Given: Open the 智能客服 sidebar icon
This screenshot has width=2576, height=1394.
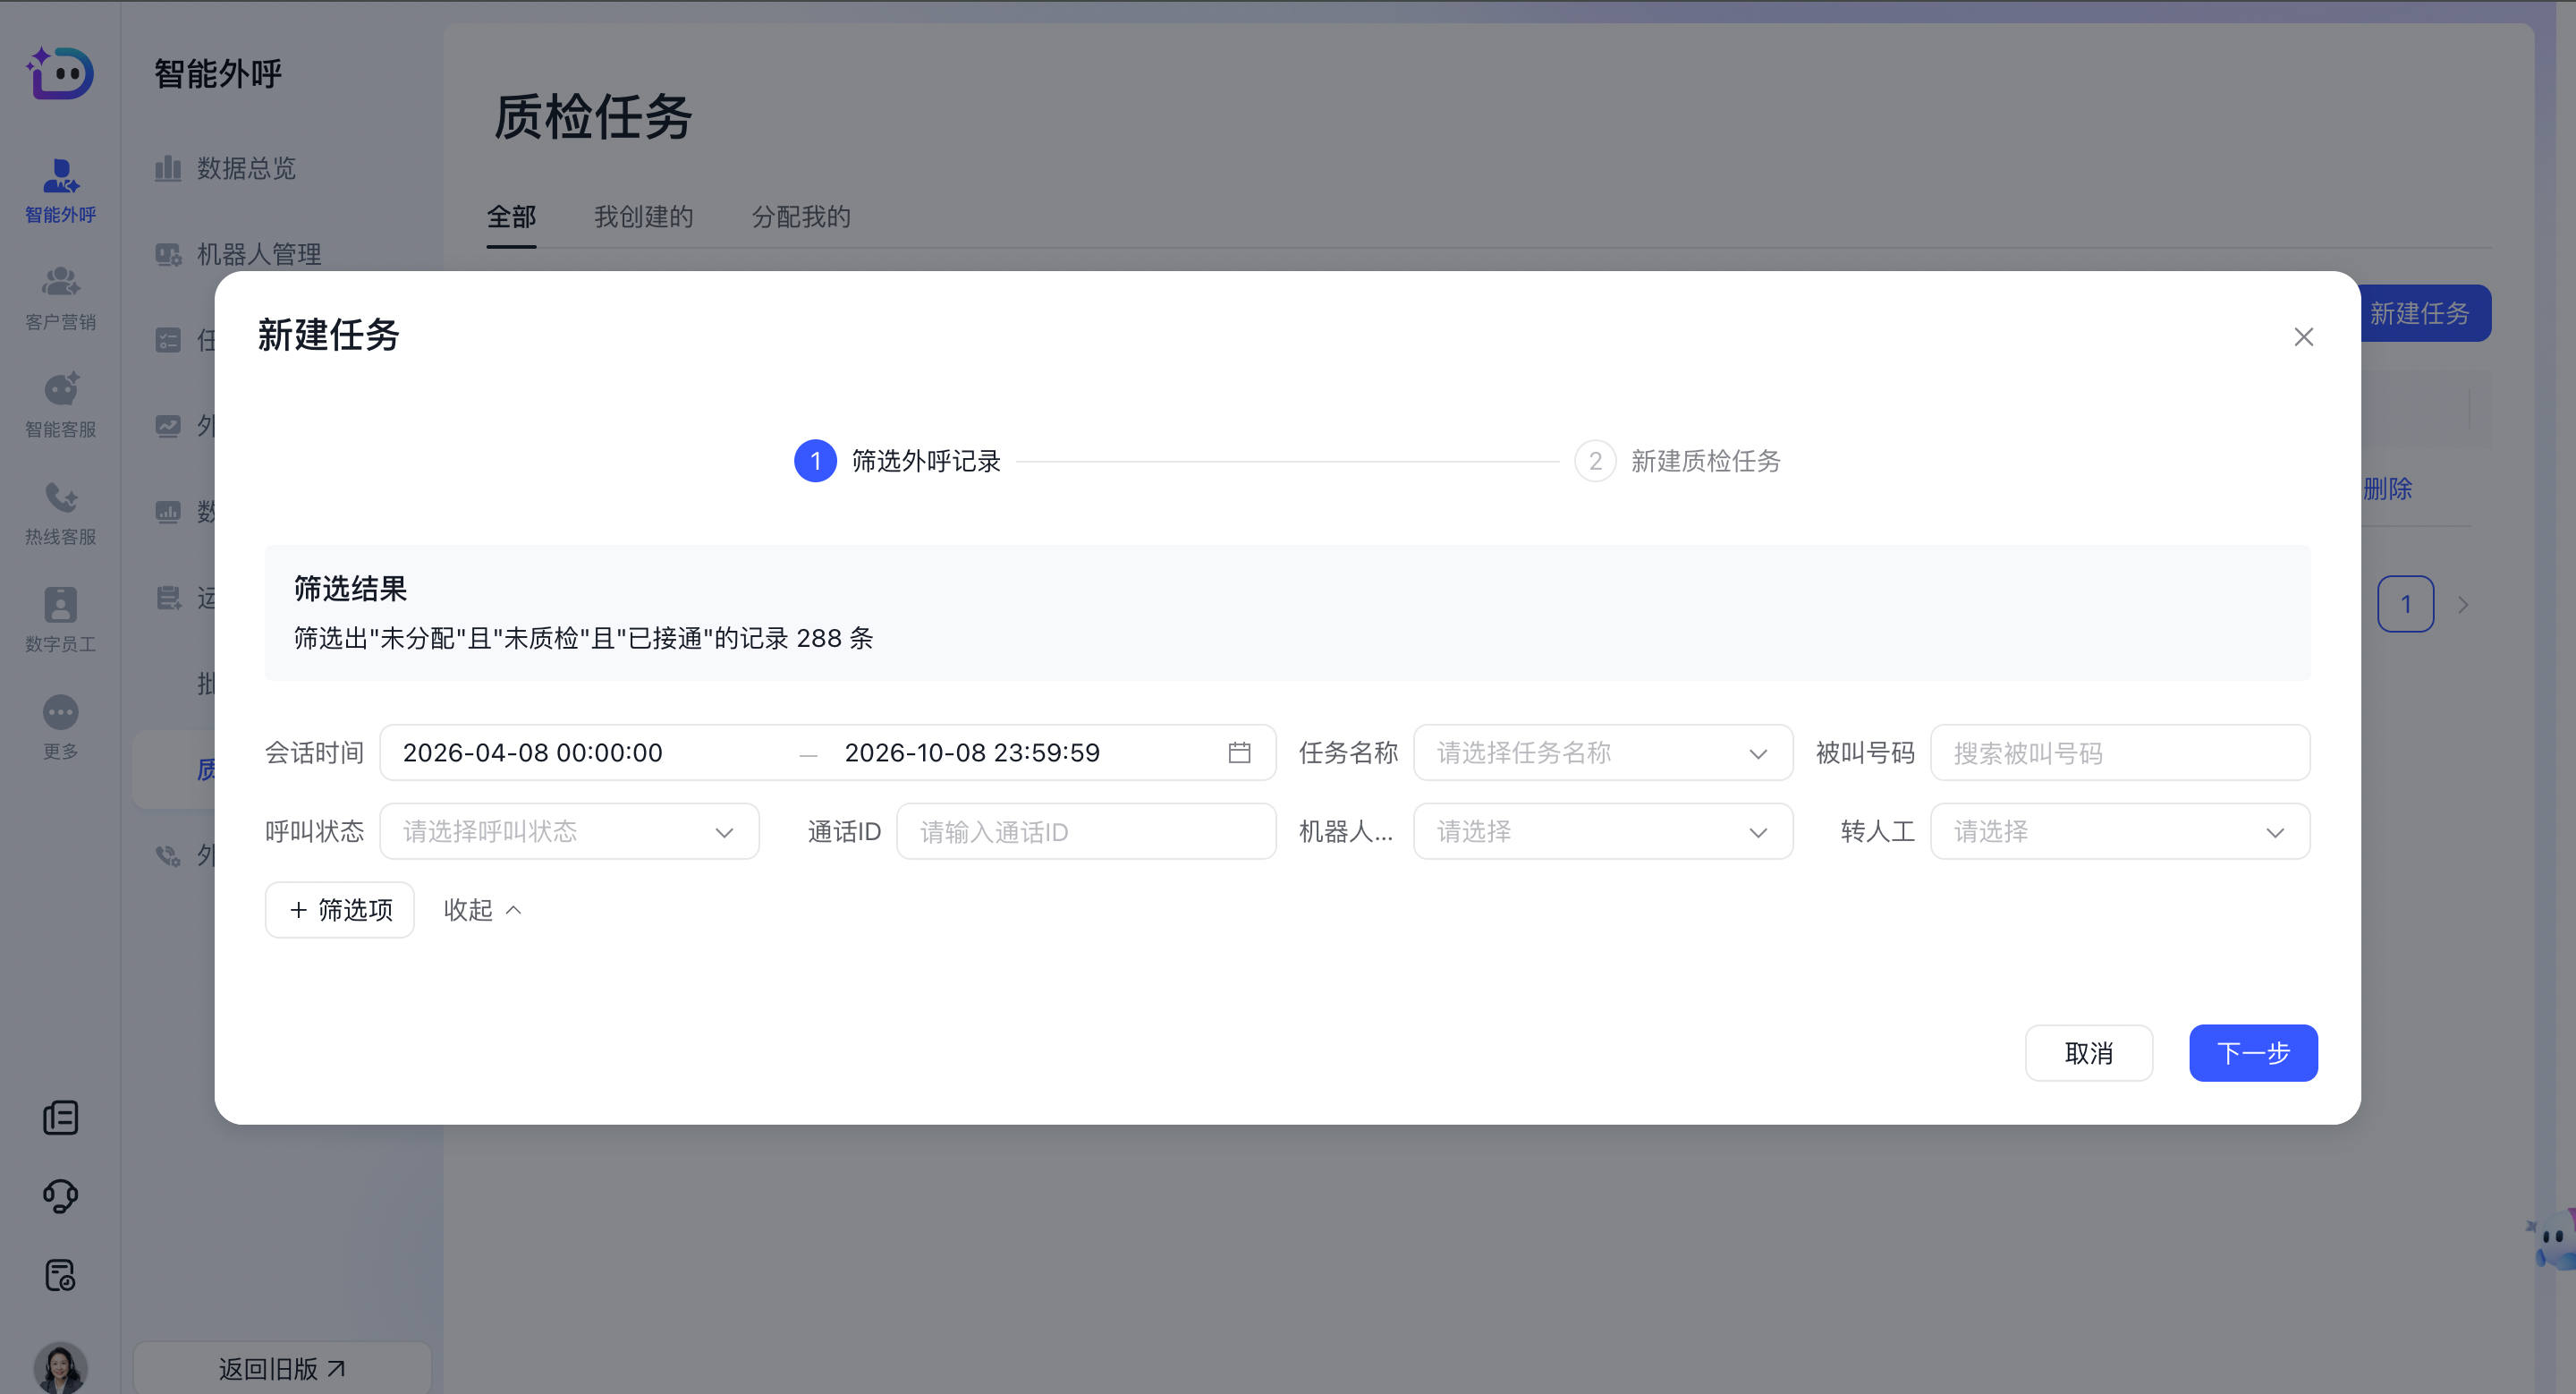Looking at the screenshot, I should 60,389.
